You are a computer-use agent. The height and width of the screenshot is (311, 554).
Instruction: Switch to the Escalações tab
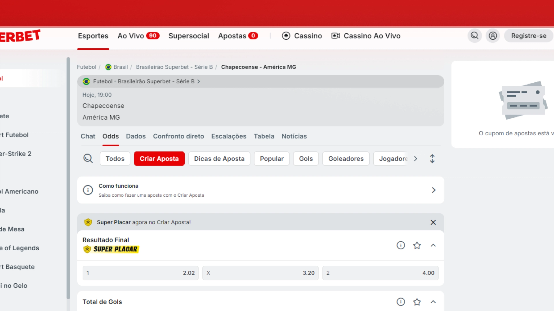(x=229, y=136)
